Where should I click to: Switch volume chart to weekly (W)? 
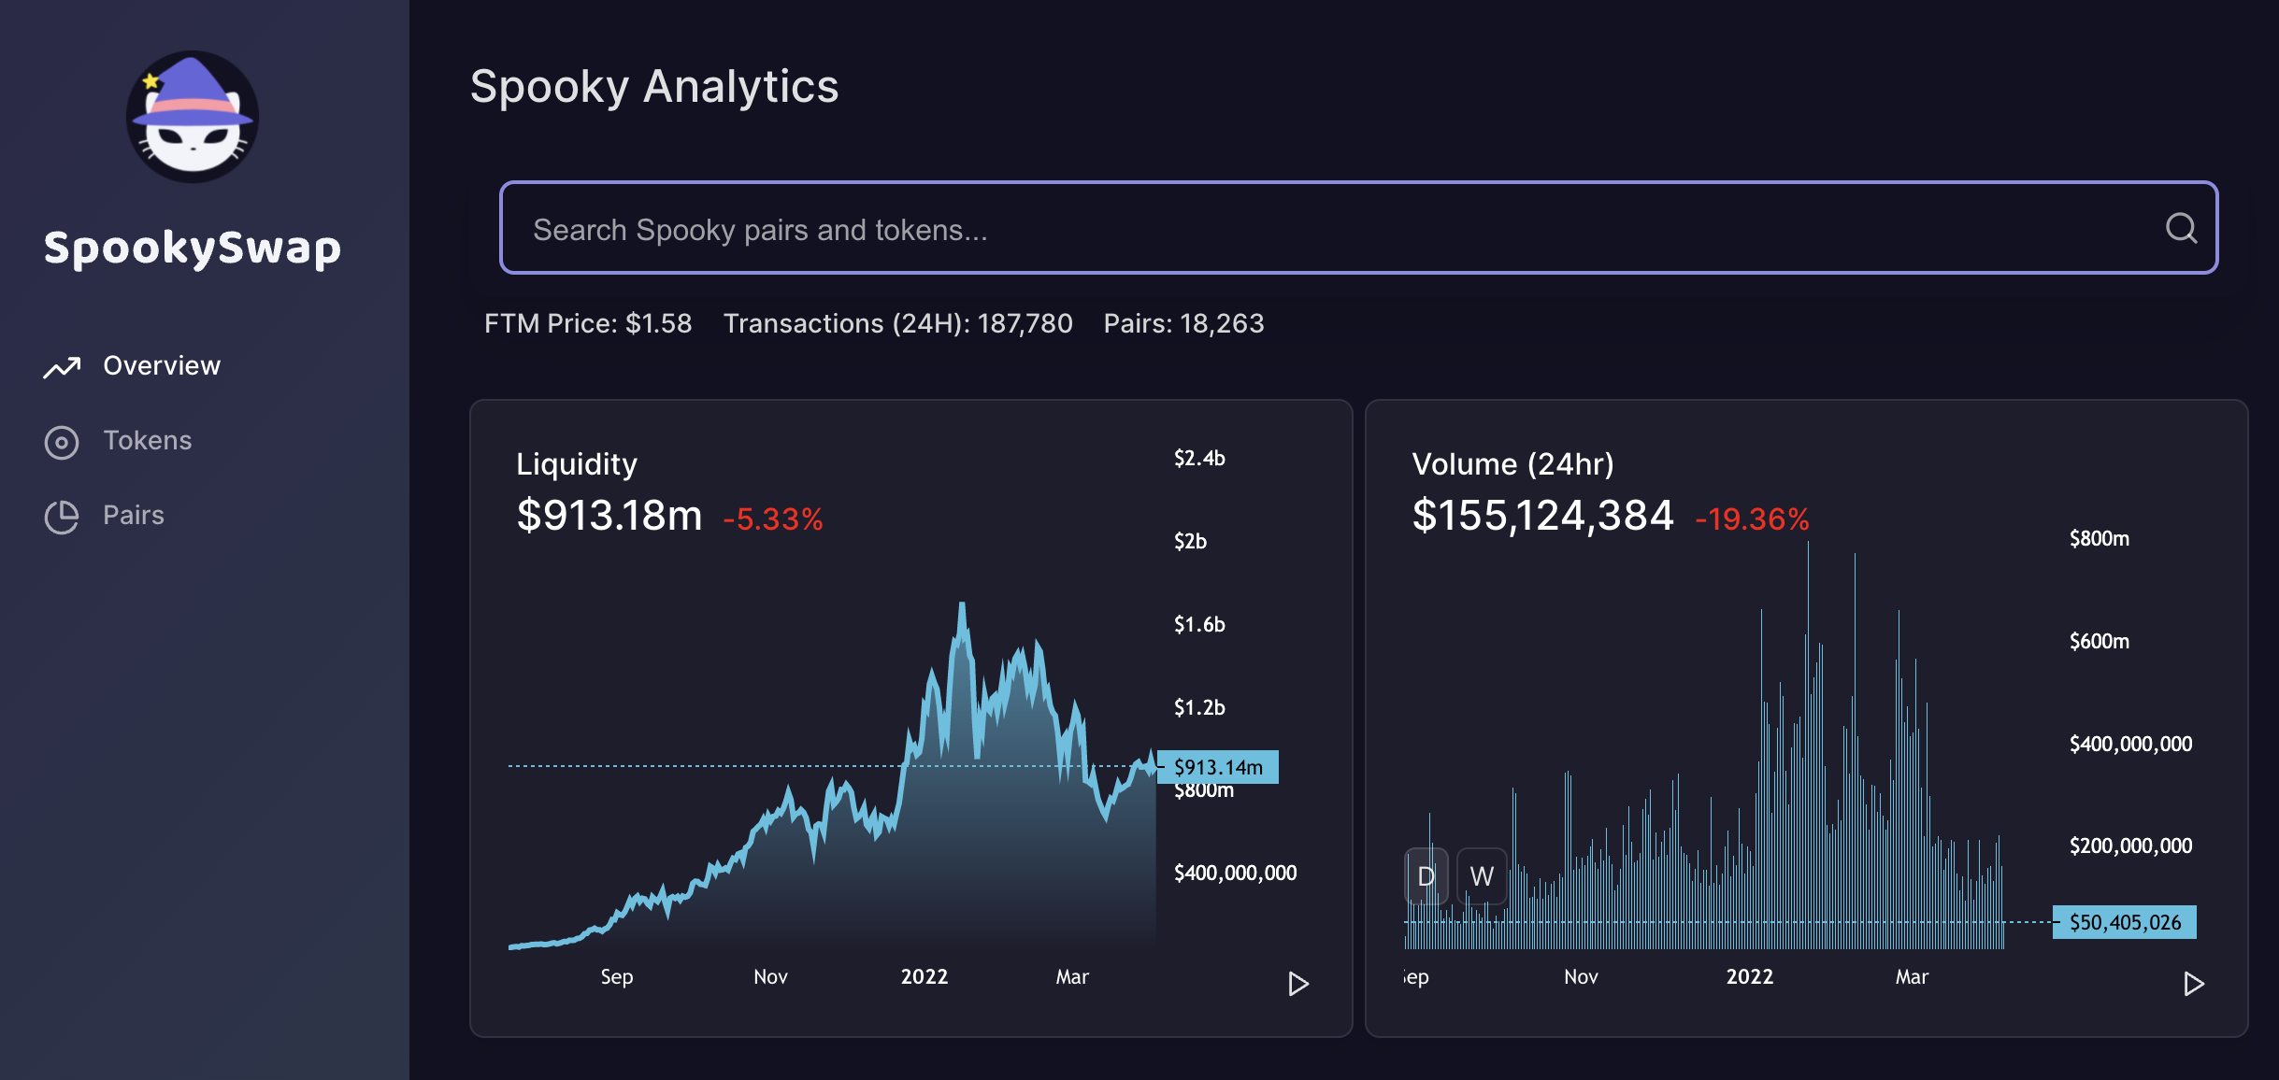point(1482,876)
